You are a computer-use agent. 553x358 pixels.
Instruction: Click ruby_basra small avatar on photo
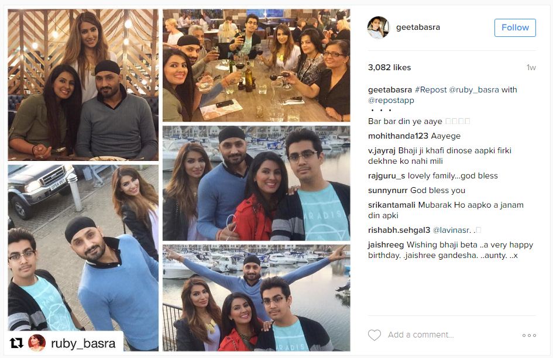tap(37, 343)
